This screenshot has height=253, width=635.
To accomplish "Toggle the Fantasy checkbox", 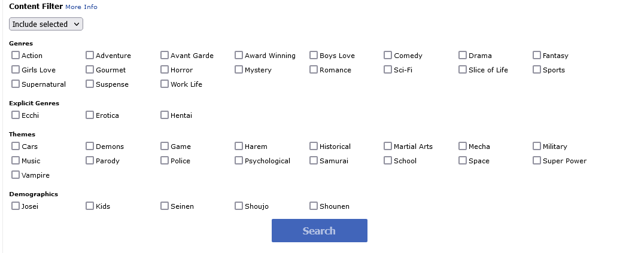I will [537, 56].
